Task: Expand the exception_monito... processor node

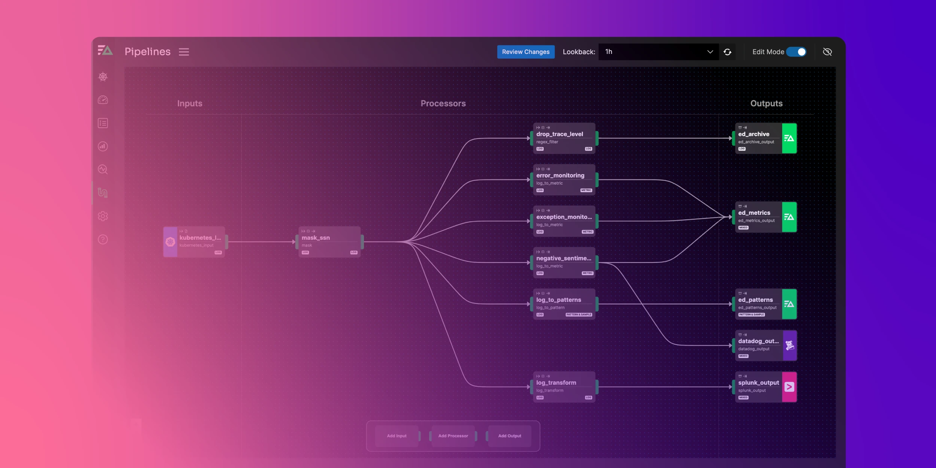Action: [563, 217]
